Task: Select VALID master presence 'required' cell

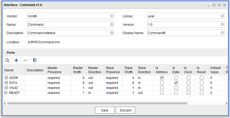Action: (58, 88)
